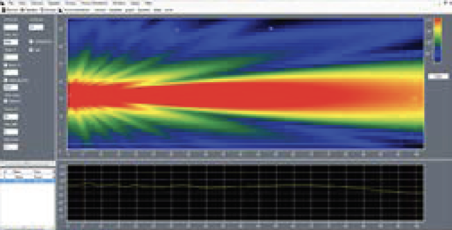The image size is (452, 230).
Task: Toggle the lower checkbox in the settings panel's second column
Action: pyautogui.click(x=31, y=49)
